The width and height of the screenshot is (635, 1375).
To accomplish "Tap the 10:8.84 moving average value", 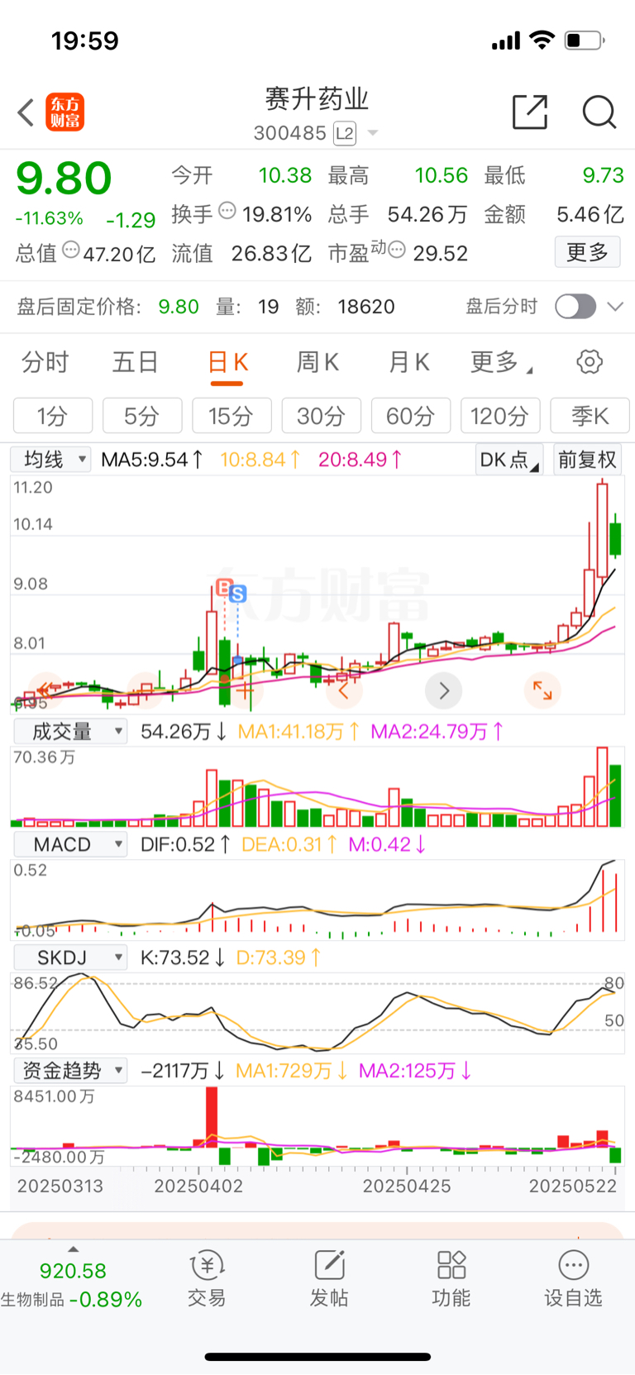I will tap(260, 460).
